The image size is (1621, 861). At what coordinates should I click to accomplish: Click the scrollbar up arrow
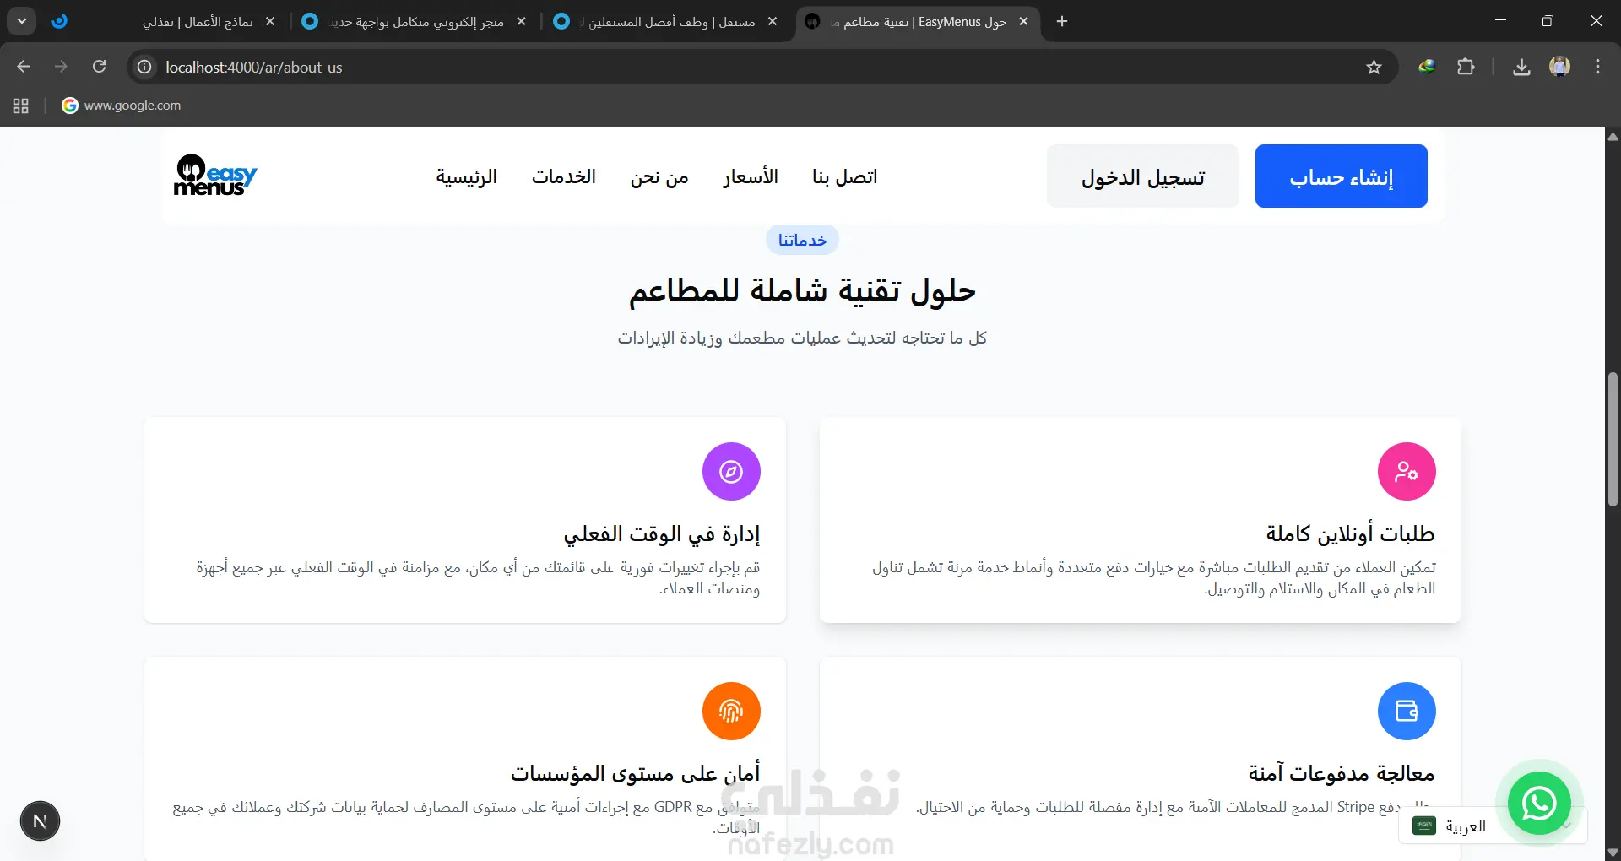[1613, 136]
